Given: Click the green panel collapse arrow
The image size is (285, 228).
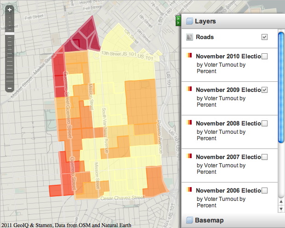Looking at the screenshot, I should (178, 21).
